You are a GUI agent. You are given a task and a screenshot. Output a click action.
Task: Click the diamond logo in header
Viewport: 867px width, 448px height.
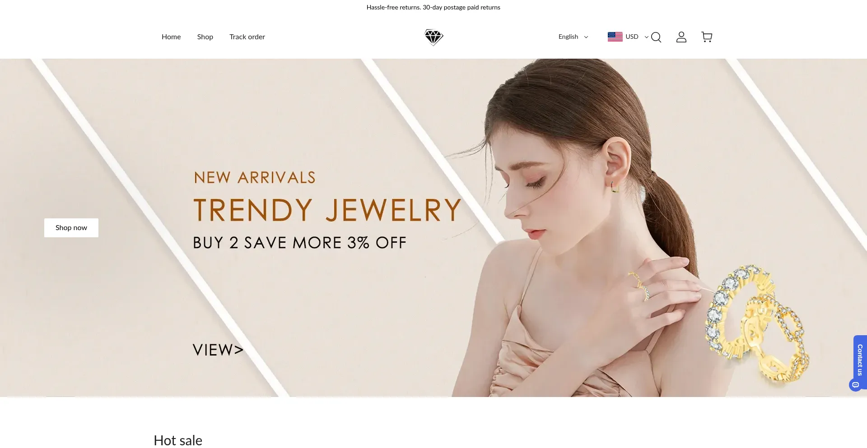click(434, 37)
